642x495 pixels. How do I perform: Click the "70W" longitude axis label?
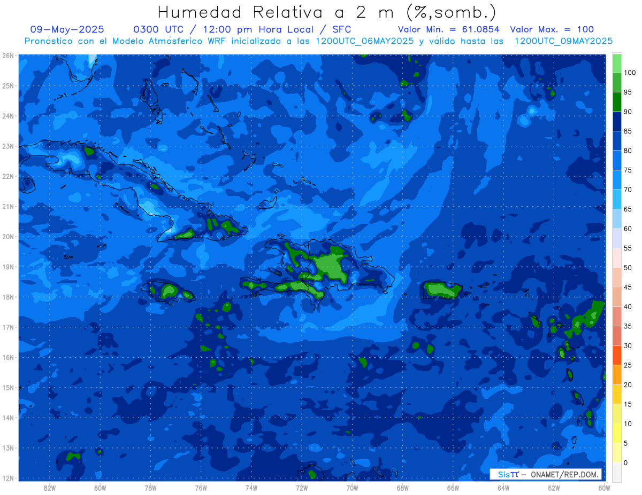(352, 488)
